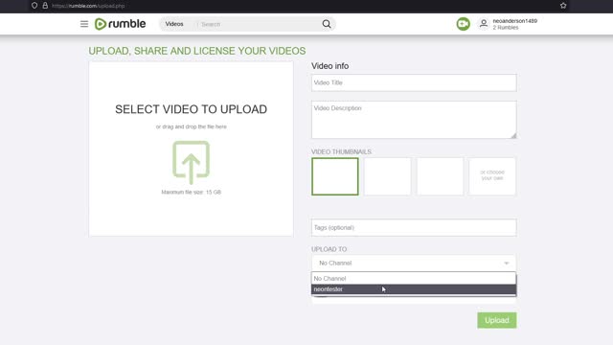
Task: Click the green camera upload icon
Action: 464,24
